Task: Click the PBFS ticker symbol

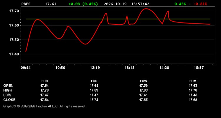Action: pyautogui.click(x=26, y=4)
